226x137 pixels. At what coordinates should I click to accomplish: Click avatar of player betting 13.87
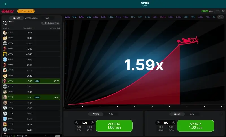5,119
